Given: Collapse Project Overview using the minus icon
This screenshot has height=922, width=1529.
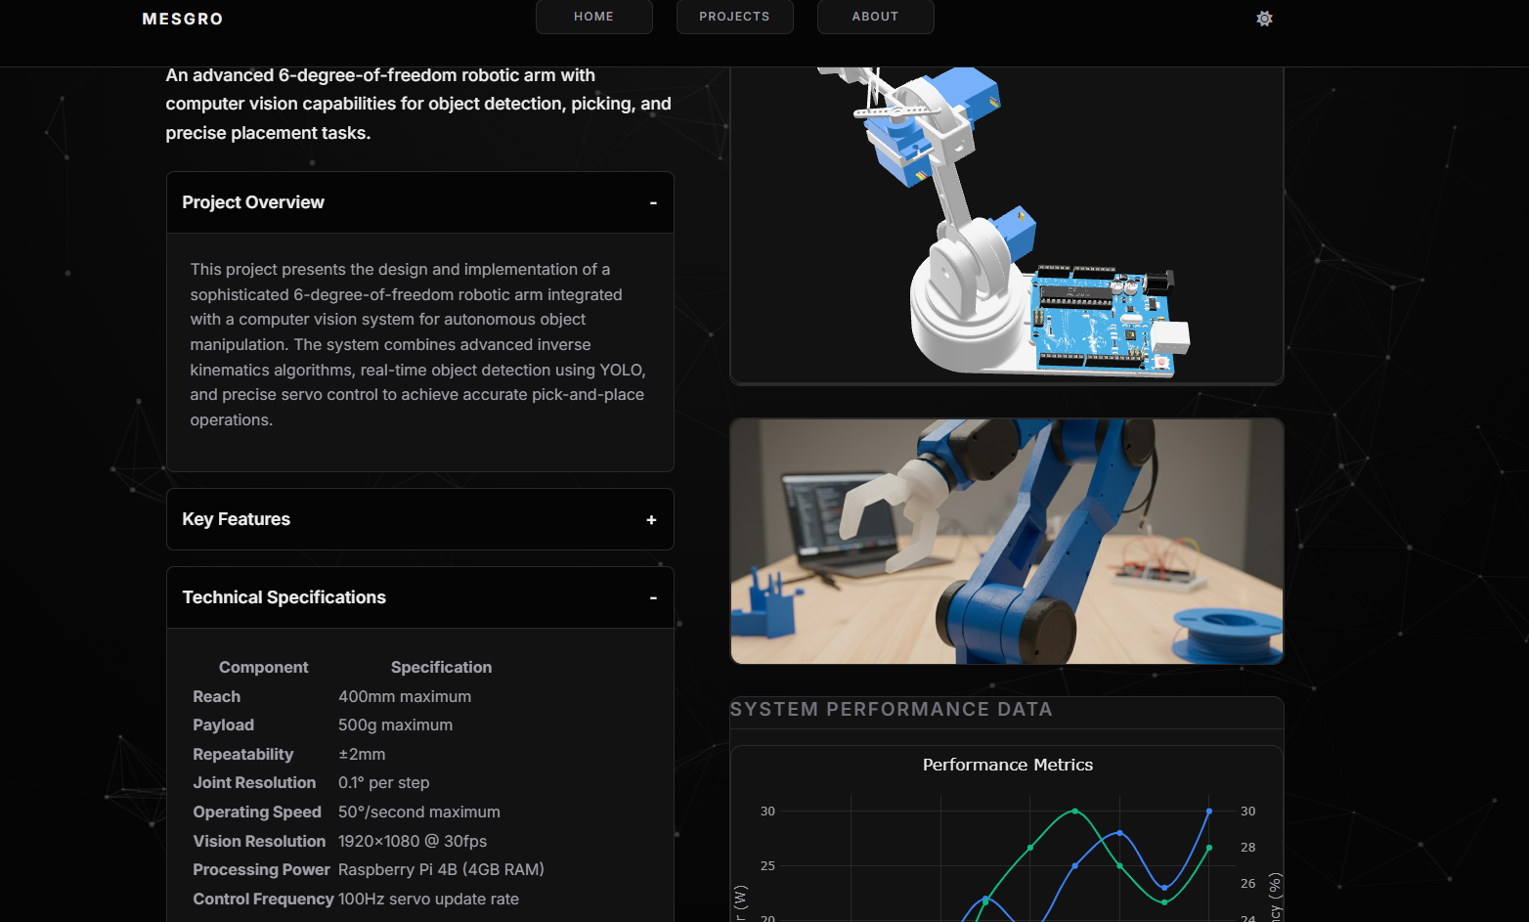Looking at the screenshot, I should coord(653,203).
